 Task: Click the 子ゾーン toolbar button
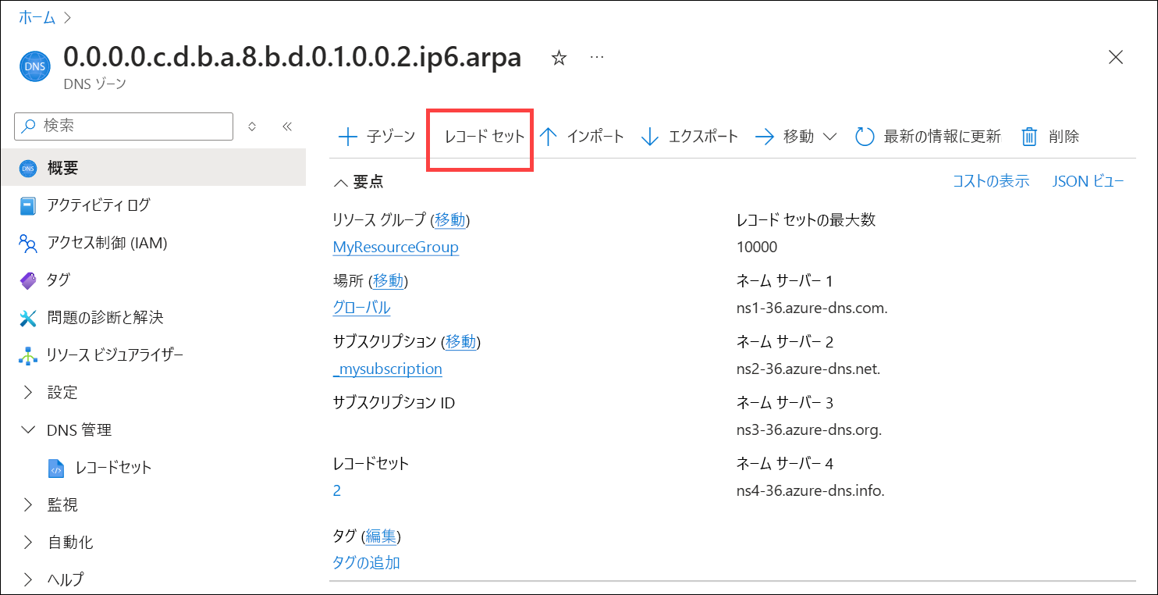[x=377, y=137]
